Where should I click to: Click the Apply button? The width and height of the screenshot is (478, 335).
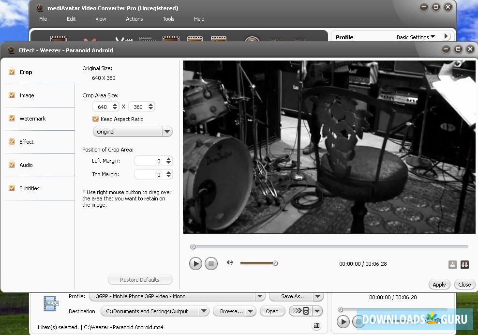coord(439,285)
